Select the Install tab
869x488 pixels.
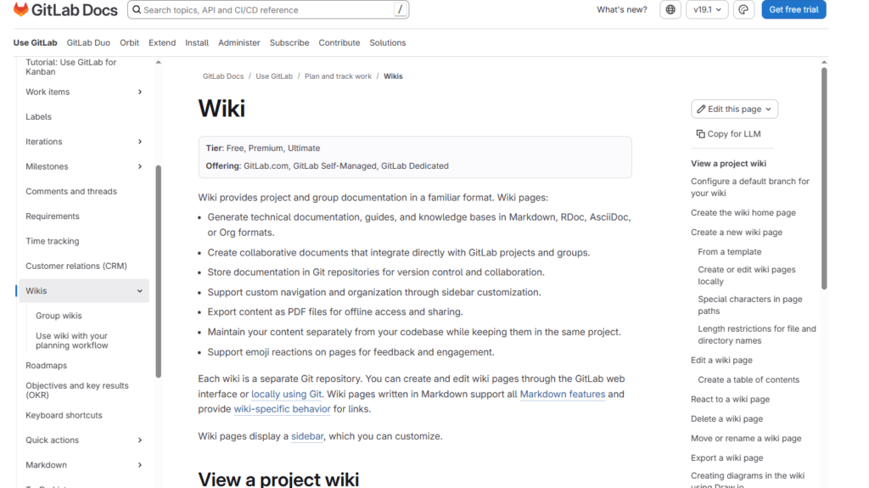point(197,42)
